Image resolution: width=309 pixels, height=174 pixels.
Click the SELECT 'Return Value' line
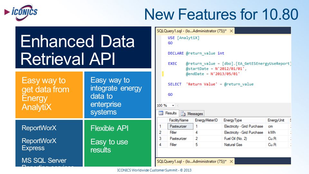coord(211,84)
